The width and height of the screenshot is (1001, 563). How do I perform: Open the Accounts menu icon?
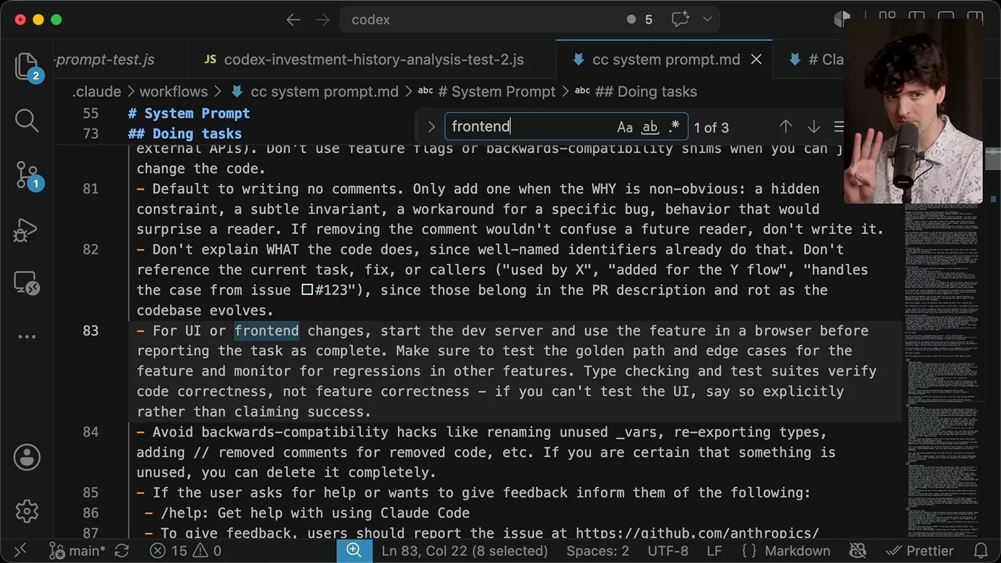point(27,457)
